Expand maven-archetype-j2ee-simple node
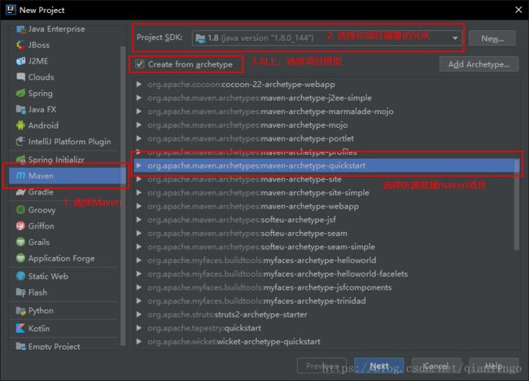 coord(138,98)
